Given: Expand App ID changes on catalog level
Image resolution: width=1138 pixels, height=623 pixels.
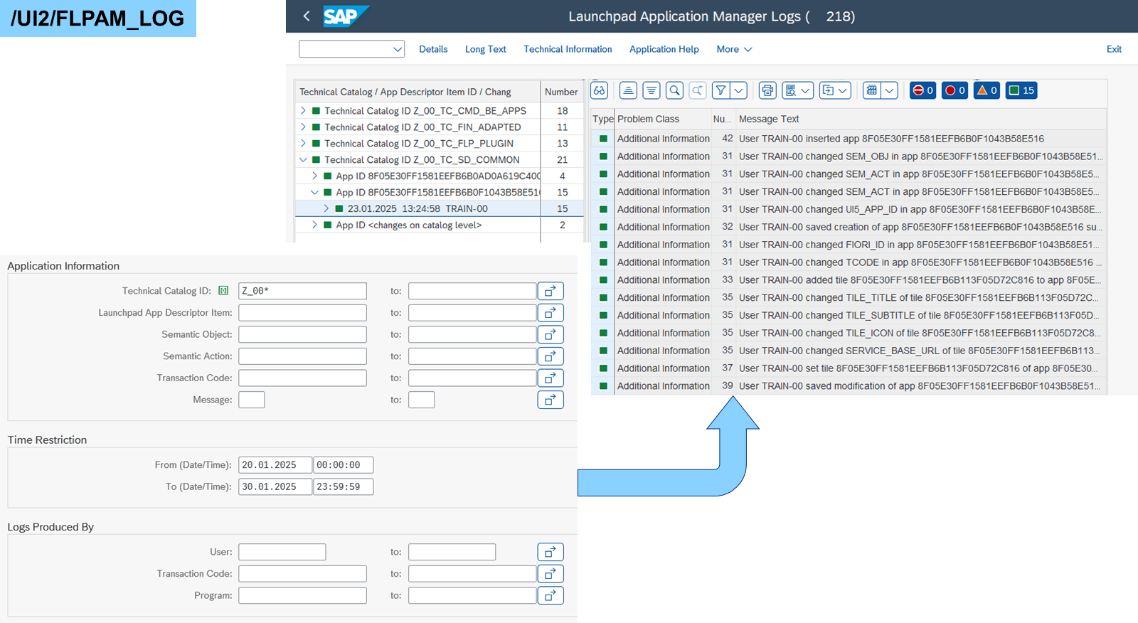Looking at the screenshot, I should (315, 225).
